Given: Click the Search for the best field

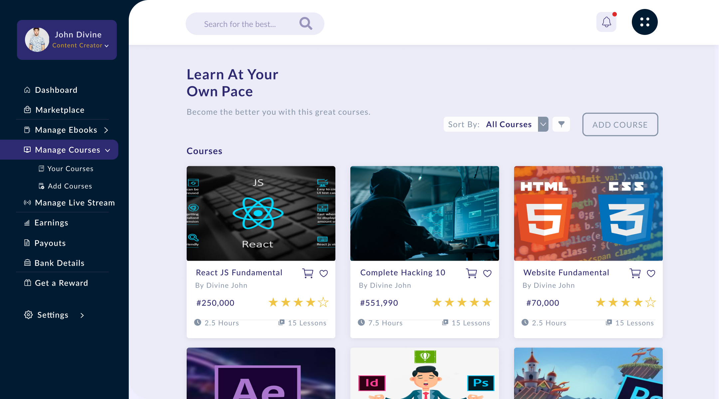Looking at the screenshot, I should point(240,24).
